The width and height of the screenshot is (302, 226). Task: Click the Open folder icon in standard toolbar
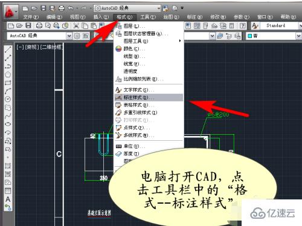pos(19,25)
